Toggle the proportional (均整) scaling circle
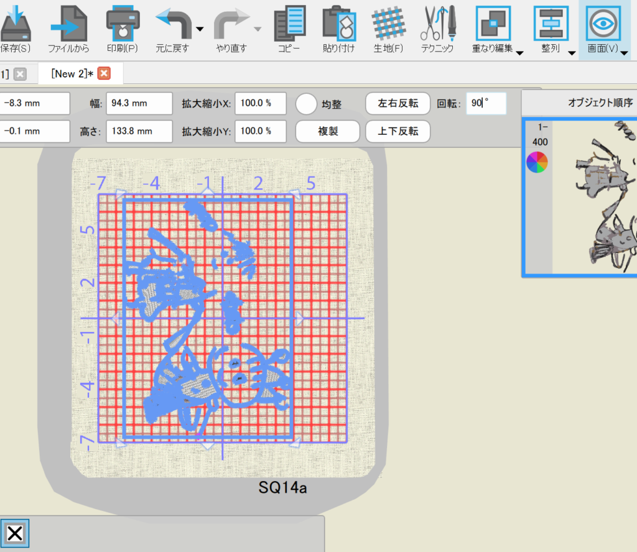637x552 pixels. [306, 104]
